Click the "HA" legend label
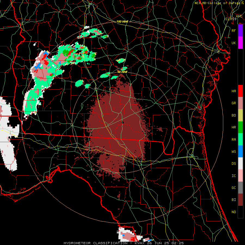The width and height of the screenshot is (245, 245). [234, 91]
